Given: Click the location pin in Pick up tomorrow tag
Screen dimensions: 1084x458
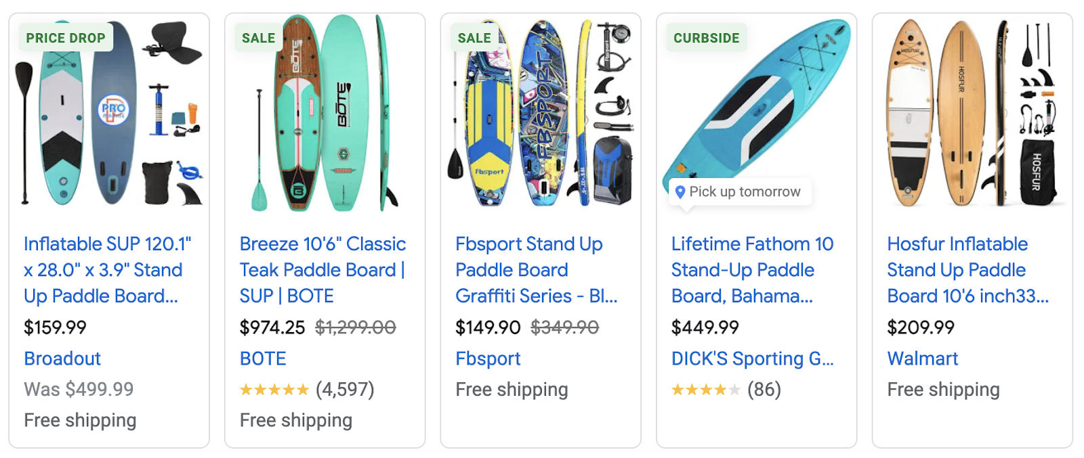Looking at the screenshot, I should (681, 191).
